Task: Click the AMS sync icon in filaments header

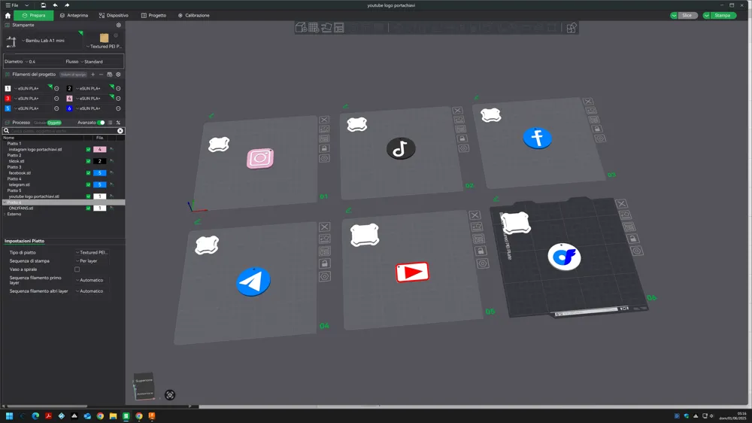Action: 110,75
